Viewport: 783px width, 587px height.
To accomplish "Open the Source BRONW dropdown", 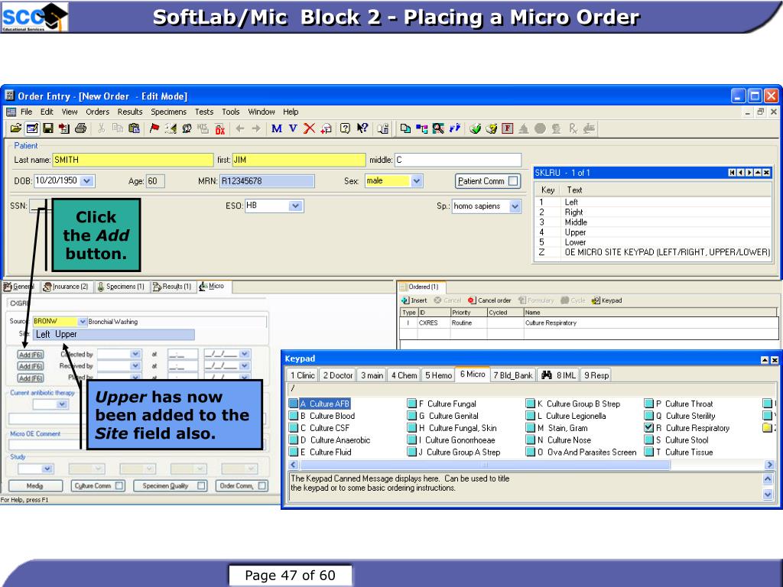I will point(83,322).
